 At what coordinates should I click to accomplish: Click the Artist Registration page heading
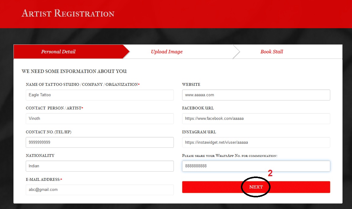68,14
